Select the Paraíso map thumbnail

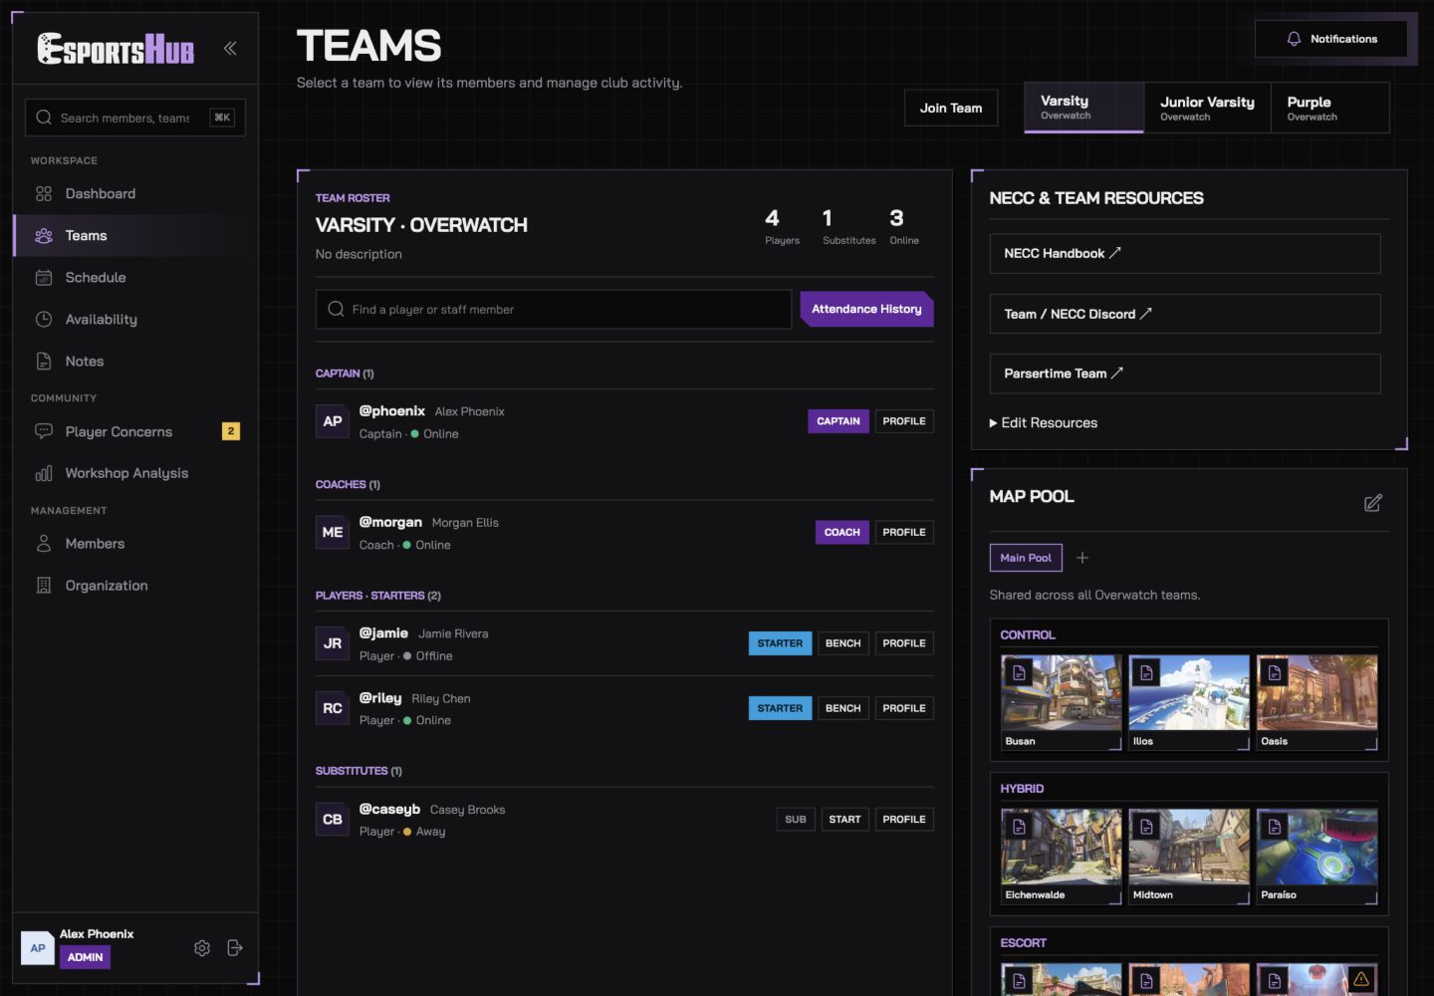tap(1317, 857)
